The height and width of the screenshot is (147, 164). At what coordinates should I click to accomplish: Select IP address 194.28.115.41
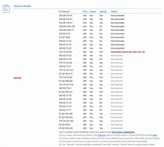click(66, 19)
